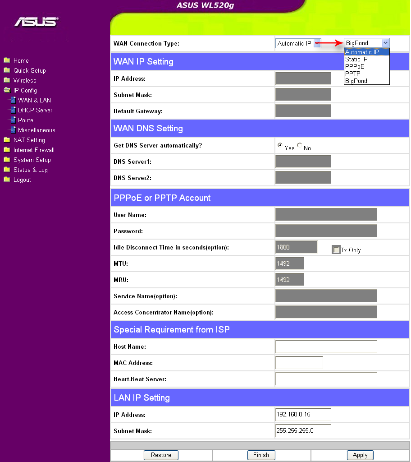Open Quick Setup in the sidebar
411x462 pixels.
point(30,71)
